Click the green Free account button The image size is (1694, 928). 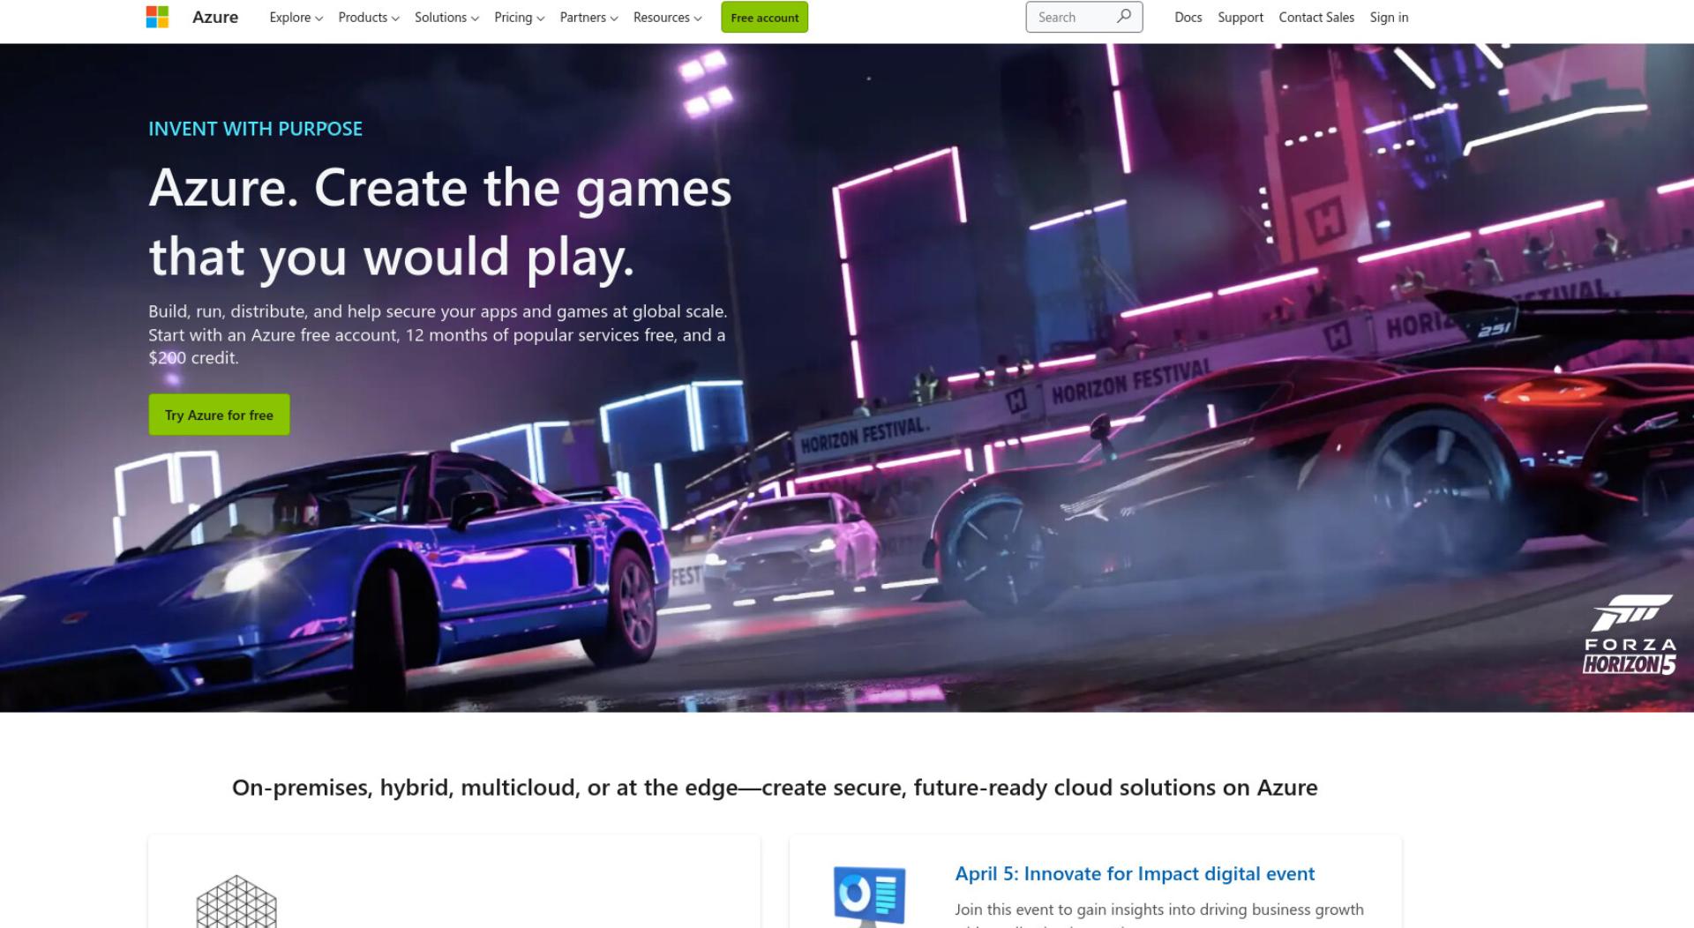click(x=764, y=18)
